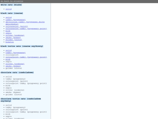Open solid under black cats
Screen dimensions: 158x119
click(8, 17)
